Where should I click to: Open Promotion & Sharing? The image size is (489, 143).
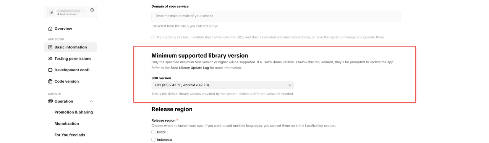[74, 112]
